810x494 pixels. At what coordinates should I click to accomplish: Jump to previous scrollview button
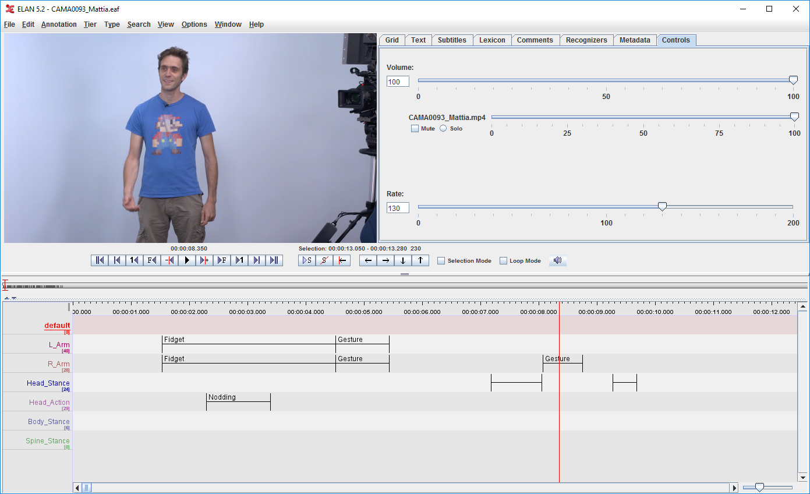[117, 260]
